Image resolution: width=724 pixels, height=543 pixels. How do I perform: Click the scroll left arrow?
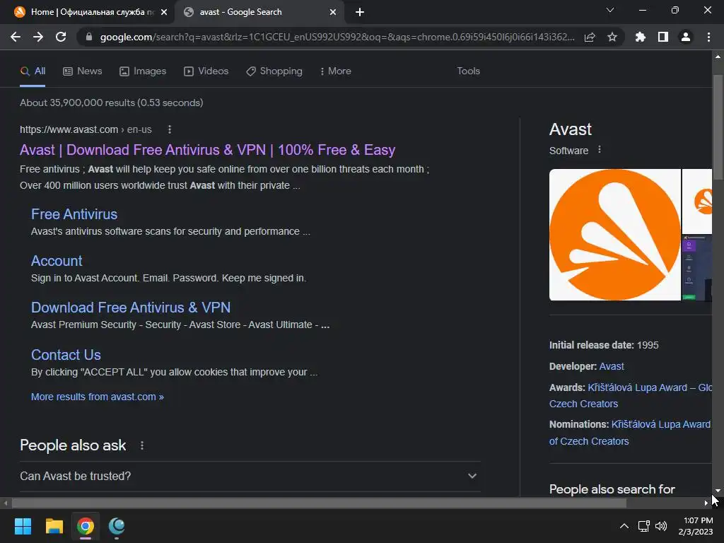[6, 503]
